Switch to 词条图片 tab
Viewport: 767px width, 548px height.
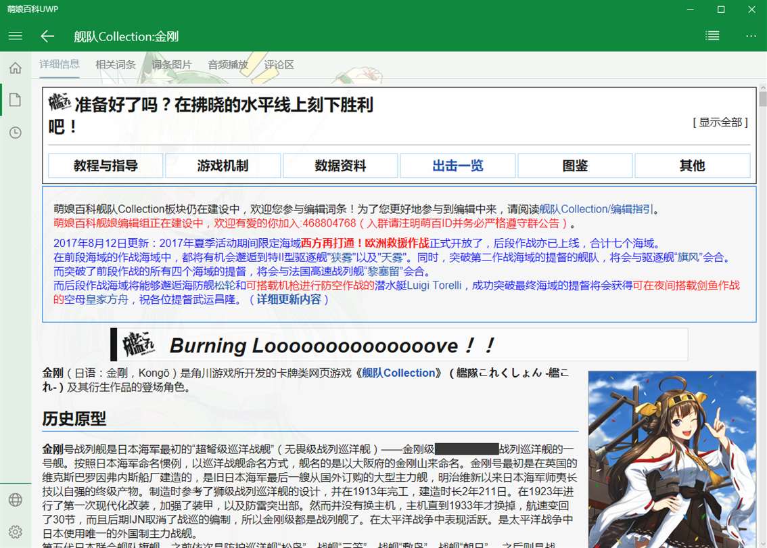point(172,64)
